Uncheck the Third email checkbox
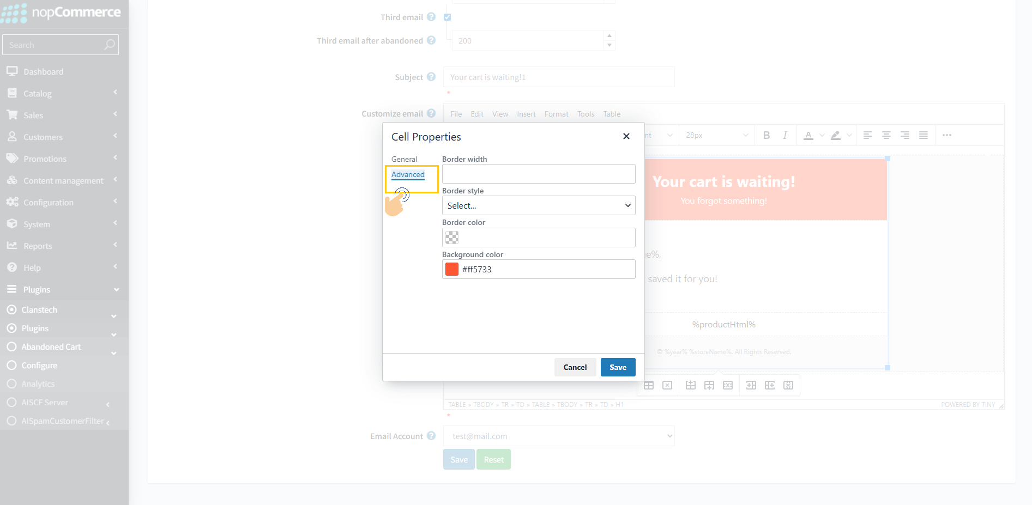The image size is (1032, 505). click(x=448, y=17)
